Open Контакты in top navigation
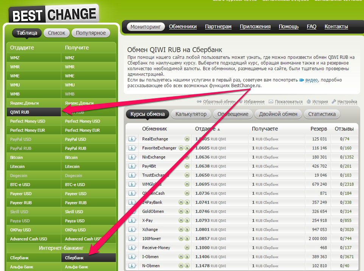The image size is (364, 271). (336, 27)
